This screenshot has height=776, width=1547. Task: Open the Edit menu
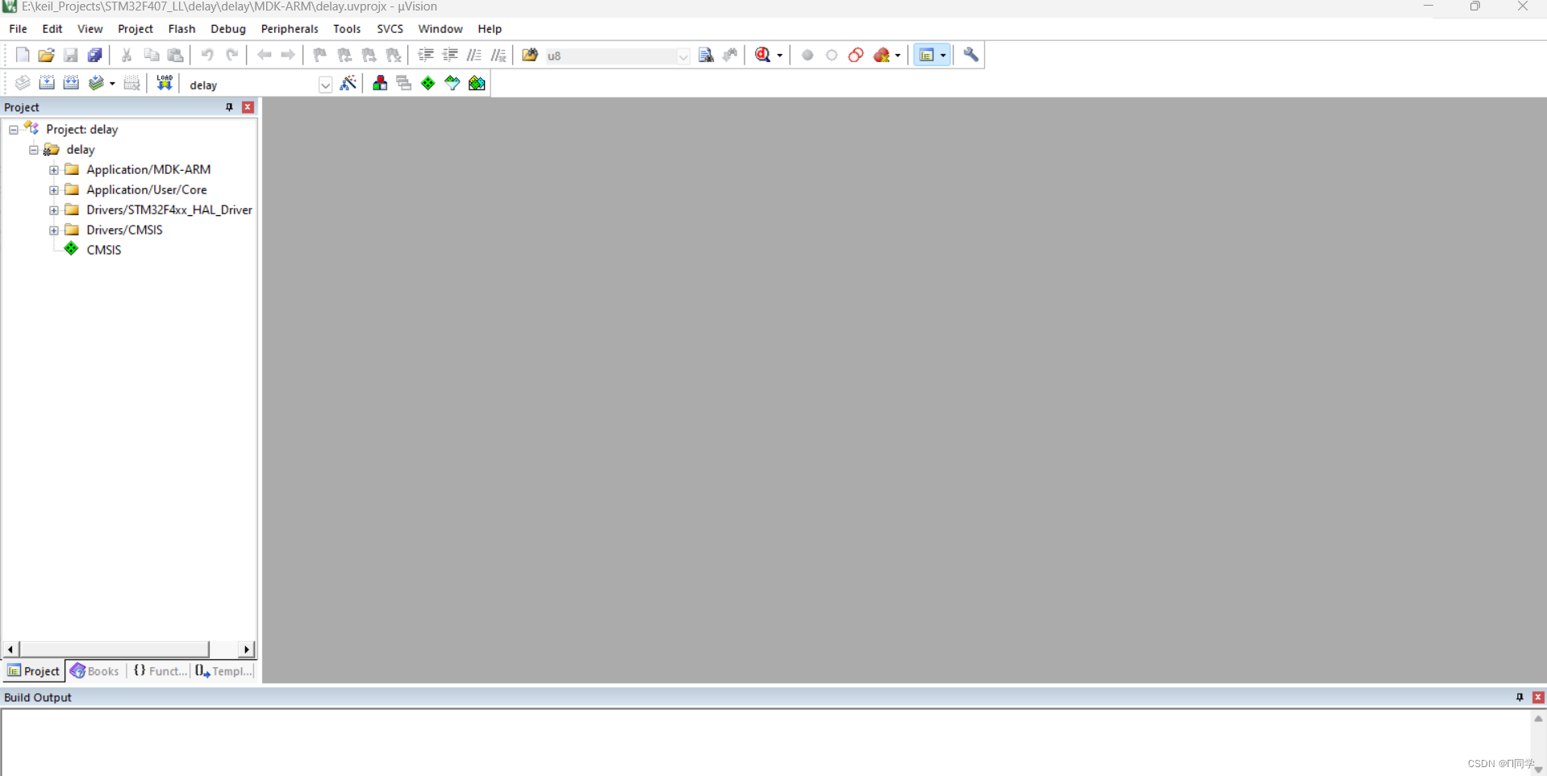tap(52, 29)
